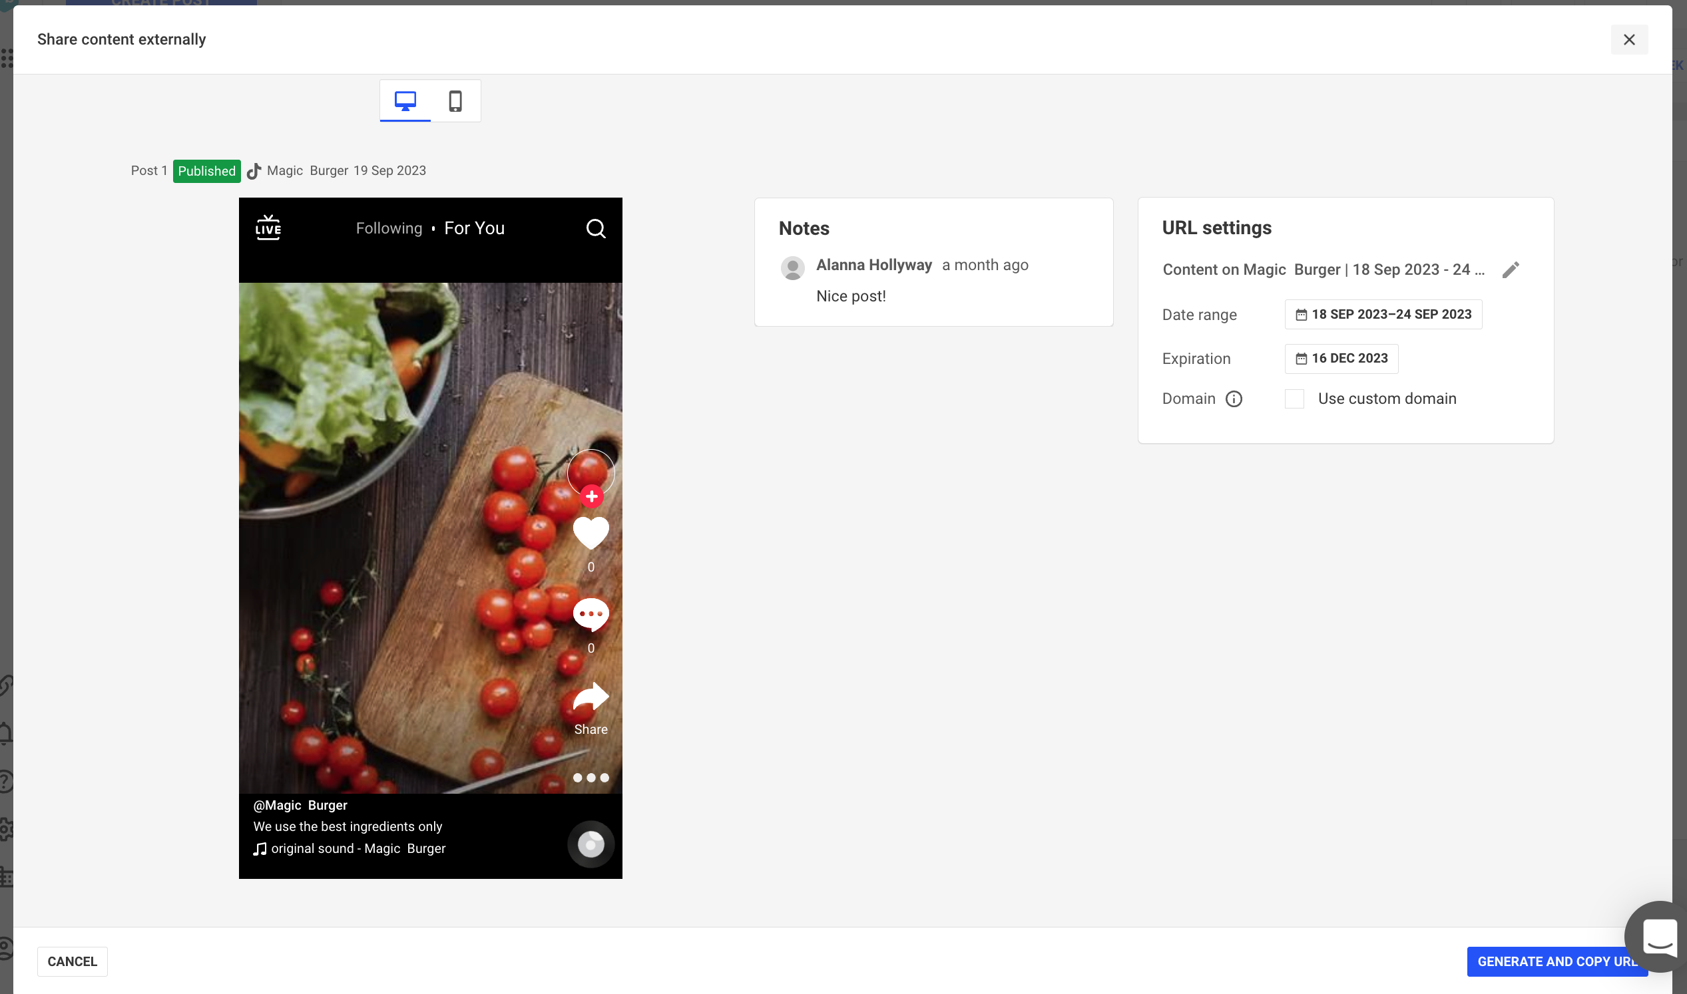This screenshot has width=1687, height=994.
Task: Click the 'Nice post!' note text
Action: tap(851, 296)
